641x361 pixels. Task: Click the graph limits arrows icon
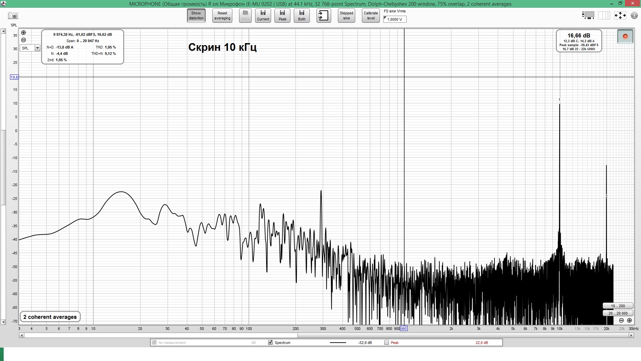coord(620,15)
